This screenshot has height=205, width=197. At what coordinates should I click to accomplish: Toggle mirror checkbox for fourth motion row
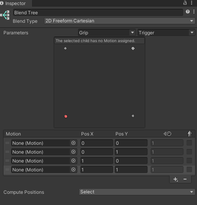189,169
